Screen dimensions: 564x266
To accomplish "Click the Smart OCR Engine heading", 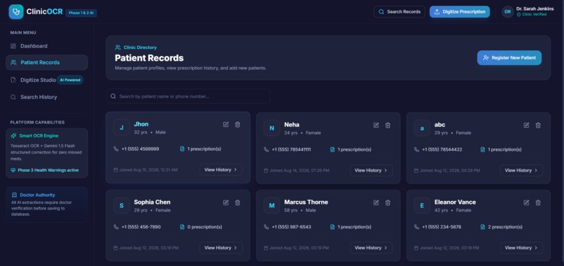I will pyautogui.click(x=39, y=135).
